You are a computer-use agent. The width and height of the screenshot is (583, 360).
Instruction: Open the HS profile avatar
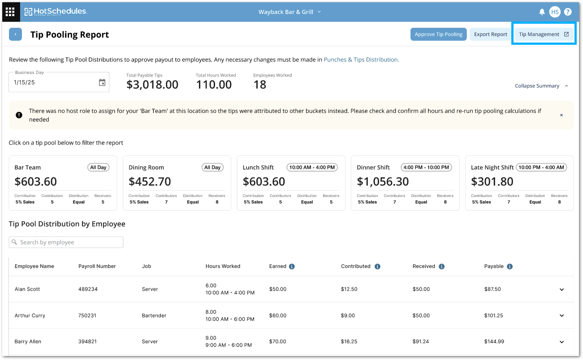click(x=555, y=12)
